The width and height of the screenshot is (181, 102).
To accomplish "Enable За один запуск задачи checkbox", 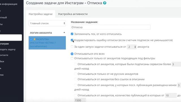I will coord(72,47).
